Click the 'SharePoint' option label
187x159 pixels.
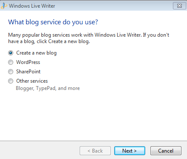pos(28,72)
